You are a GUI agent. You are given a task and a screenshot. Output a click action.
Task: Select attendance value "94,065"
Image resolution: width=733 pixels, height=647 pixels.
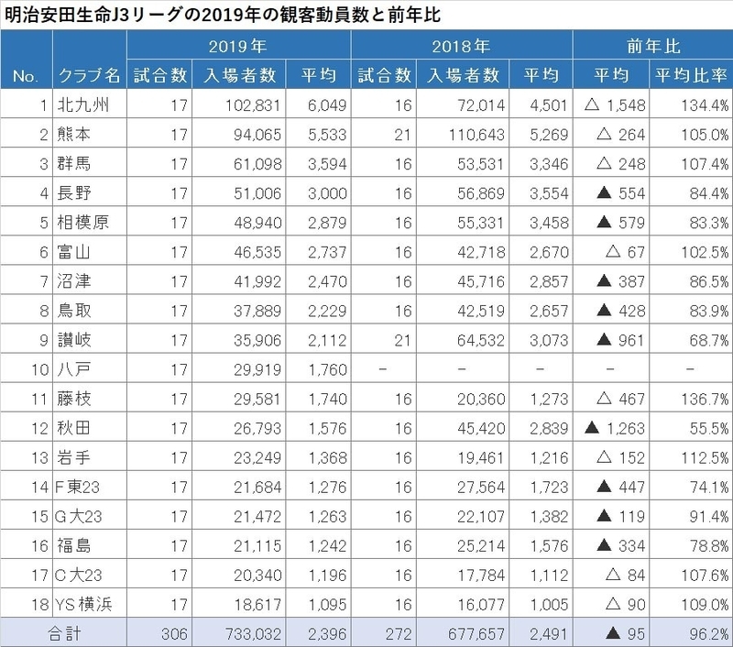click(x=257, y=135)
